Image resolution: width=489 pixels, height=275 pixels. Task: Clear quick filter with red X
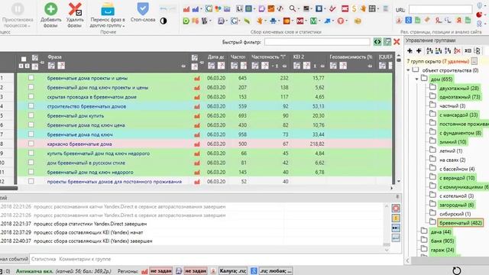tap(397, 41)
